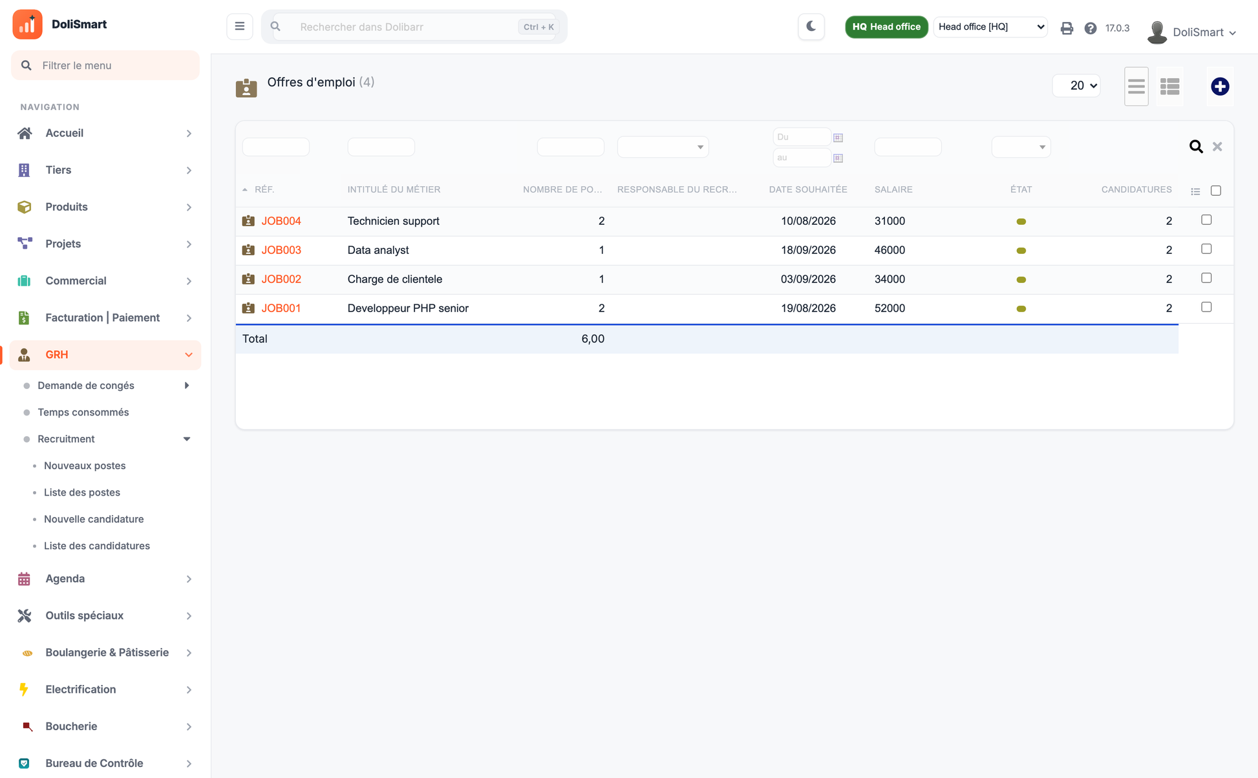1258x778 pixels.
Task: Expand the Commercial menu chevron
Action: click(189, 281)
